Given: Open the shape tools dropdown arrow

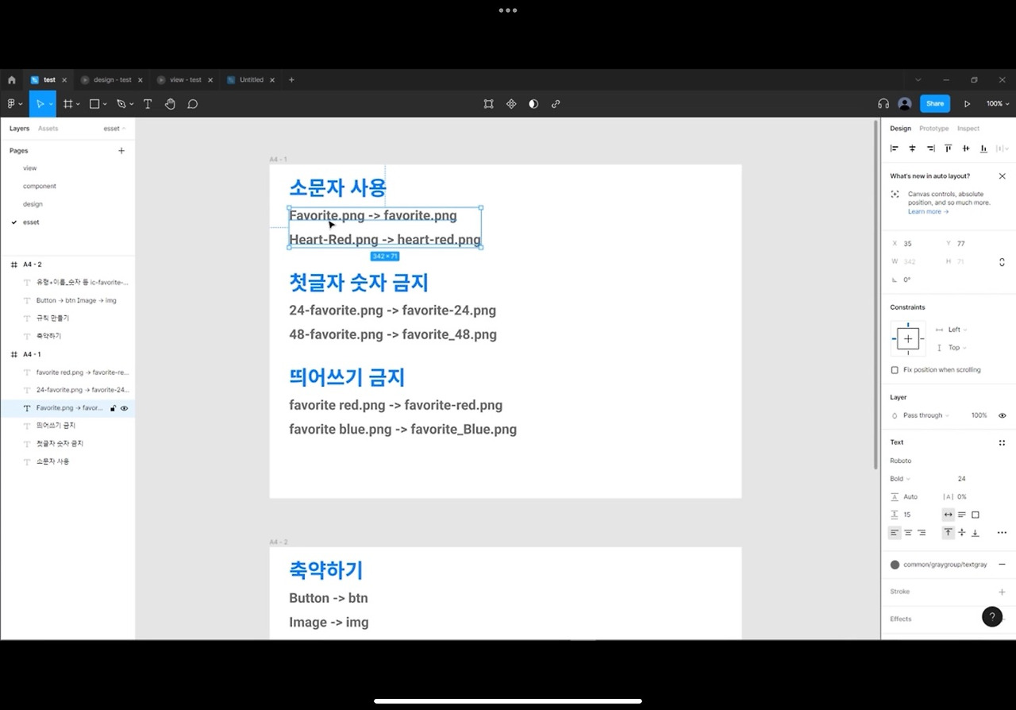Looking at the screenshot, I should click(104, 104).
